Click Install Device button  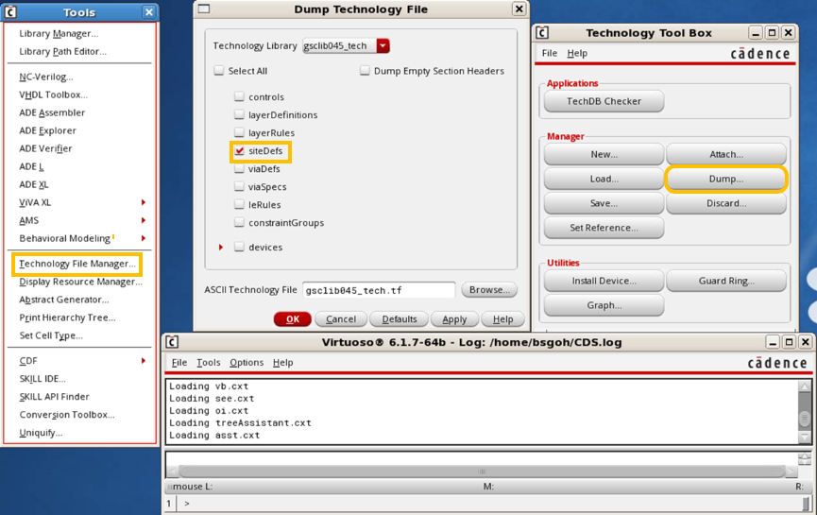[604, 281]
